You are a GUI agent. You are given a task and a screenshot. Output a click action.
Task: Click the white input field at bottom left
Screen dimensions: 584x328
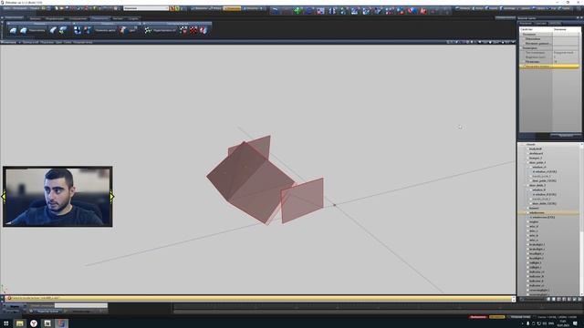(x=81, y=306)
